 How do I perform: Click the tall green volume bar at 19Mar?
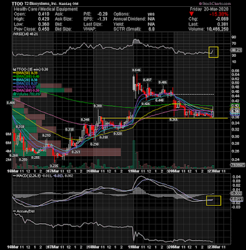tap(134, 154)
